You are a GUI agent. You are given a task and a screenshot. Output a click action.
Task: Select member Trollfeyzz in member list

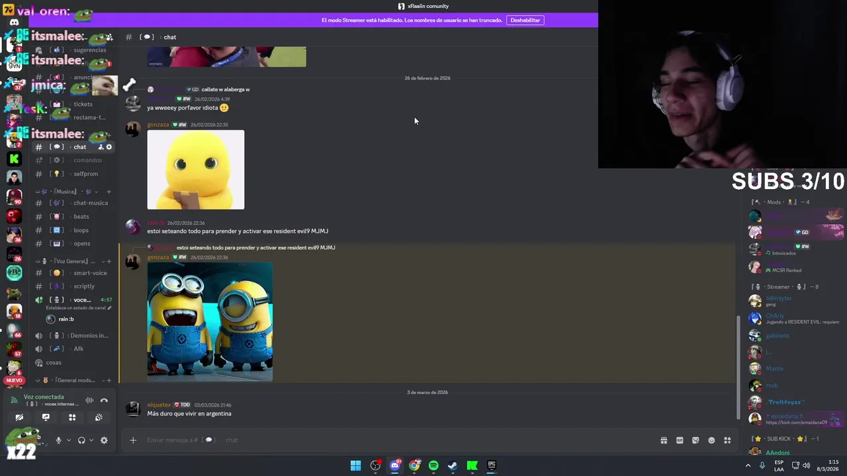[x=785, y=402]
